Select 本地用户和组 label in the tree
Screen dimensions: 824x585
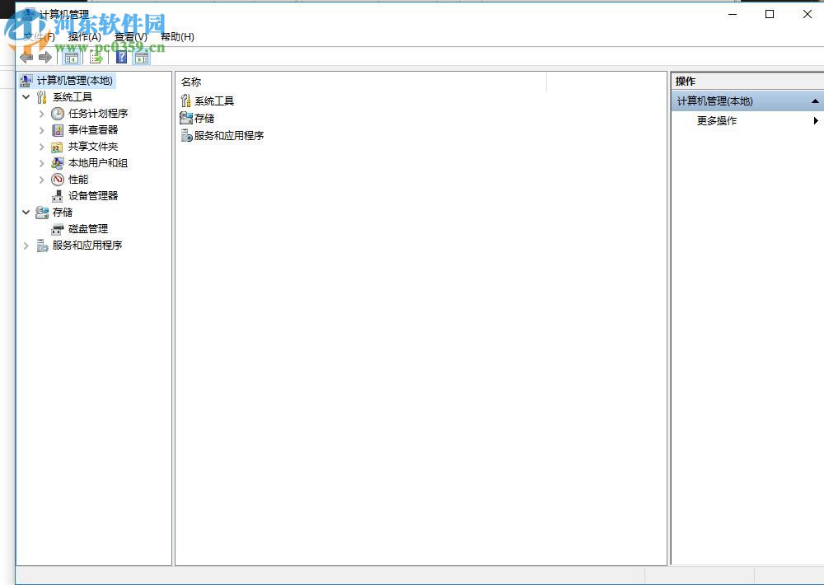[x=98, y=163]
